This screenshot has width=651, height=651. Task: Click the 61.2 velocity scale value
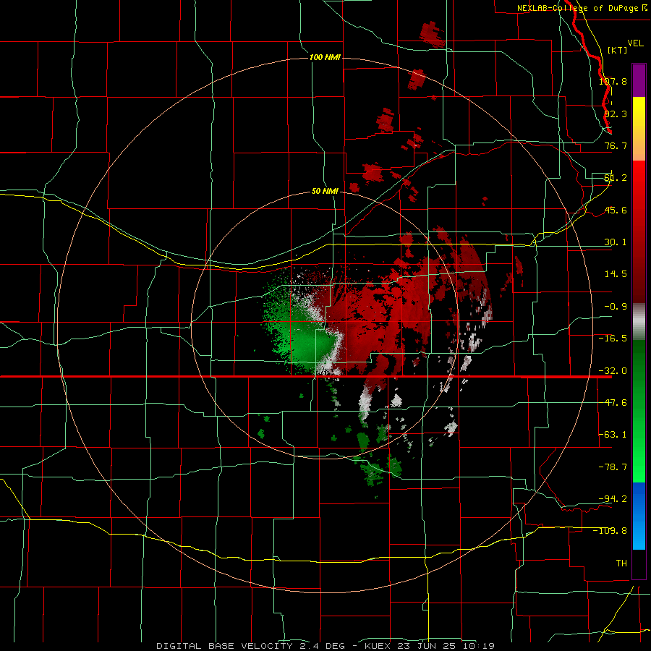click(616, 178)
